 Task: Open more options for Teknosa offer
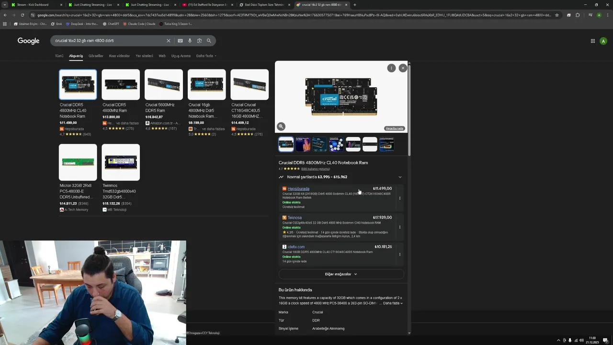(x=400, y=227)
